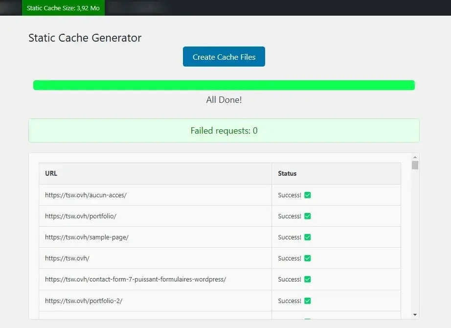The height and width of the screenshot is (328, 451).
Task: Click green check icon for aucun-acces row
Action: coord(308,195)
